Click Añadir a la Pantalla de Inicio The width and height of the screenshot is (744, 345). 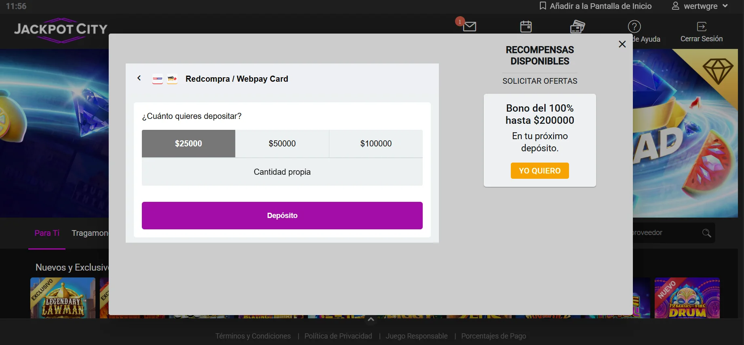(x=601, y=6)
